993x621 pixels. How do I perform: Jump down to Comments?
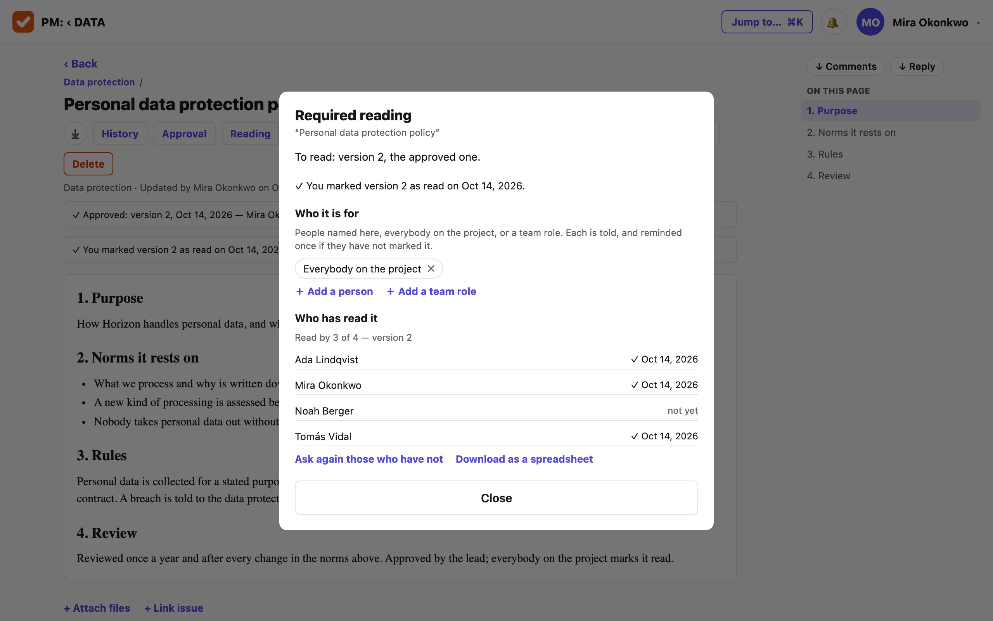[x=846, y=66]
